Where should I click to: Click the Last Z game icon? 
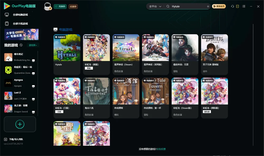pos(8,96)
